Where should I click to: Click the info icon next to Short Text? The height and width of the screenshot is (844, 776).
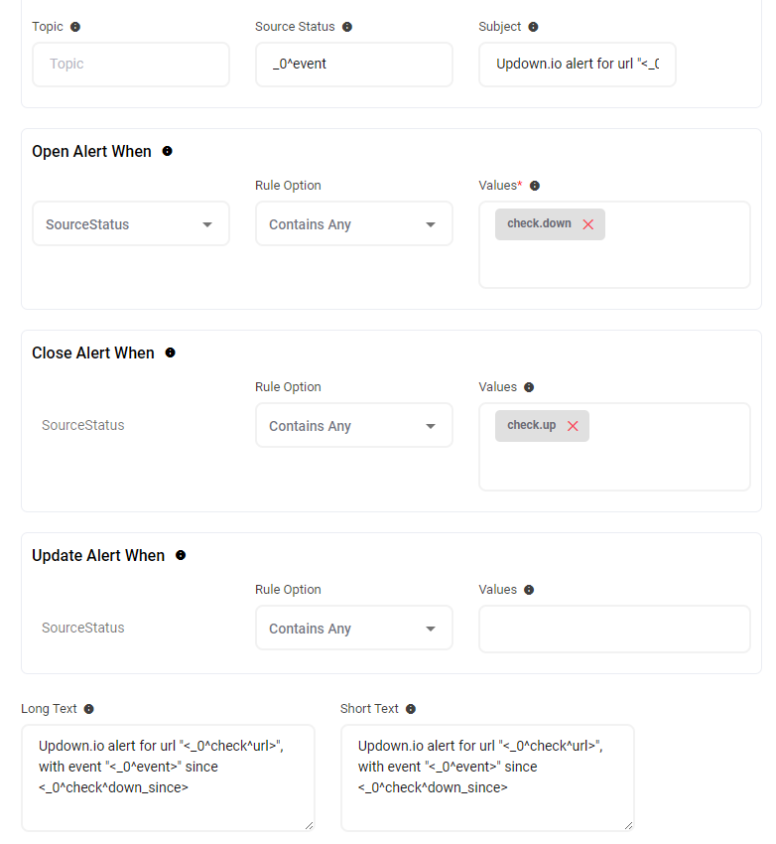pos(411,709)
